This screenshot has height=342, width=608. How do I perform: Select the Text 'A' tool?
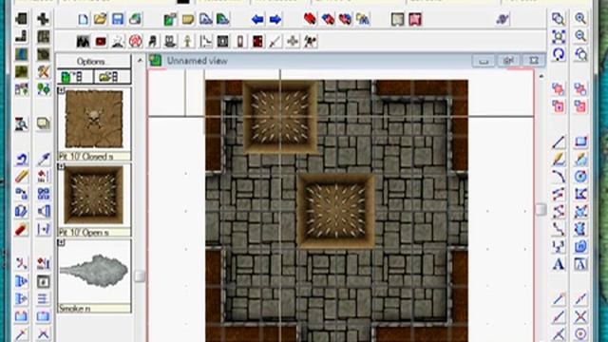point(559,264)
